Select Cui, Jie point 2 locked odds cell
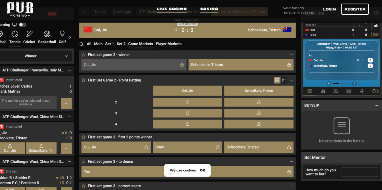This screenshot has height=190, width=382. pyautogui.click(x=187, y=102)
